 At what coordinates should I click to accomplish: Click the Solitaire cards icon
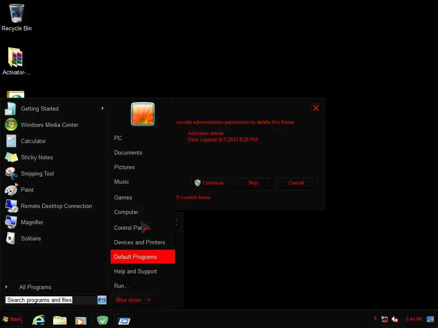coord(11,238)
